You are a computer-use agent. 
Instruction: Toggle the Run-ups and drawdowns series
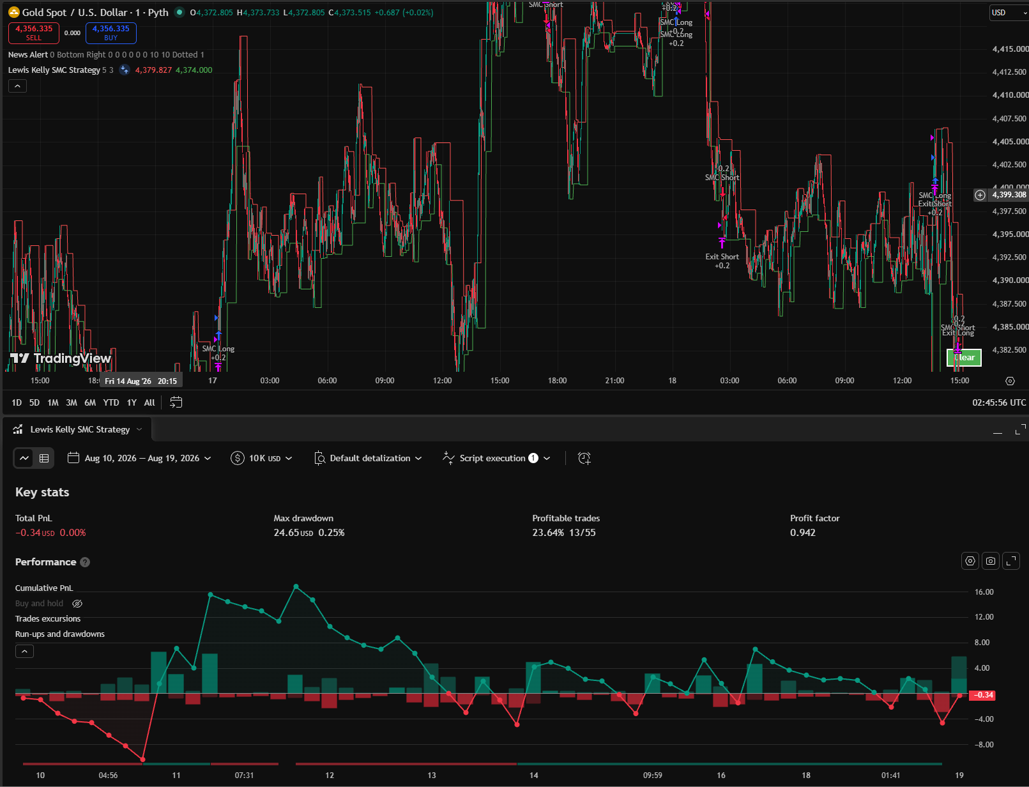tap(60, 634)
